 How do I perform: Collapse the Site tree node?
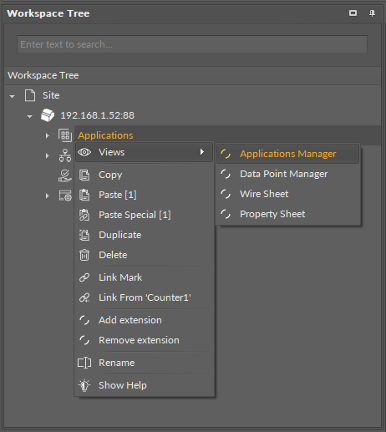[x=12, y=97]
